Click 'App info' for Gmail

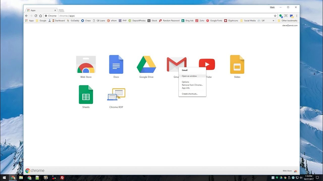click(x=186, y=88)
